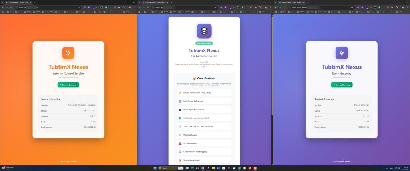Viewport: 410px width, 171px height.
Task: Click the stacked layers Authentication Hub logo
Action: tap(204, 31)
